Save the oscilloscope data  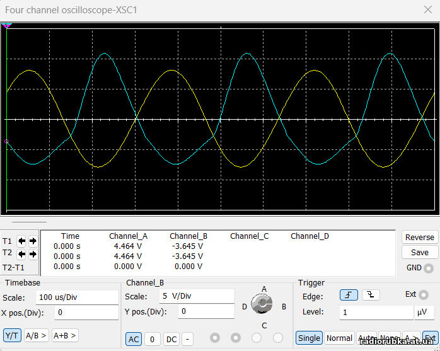tap(420, 252)
